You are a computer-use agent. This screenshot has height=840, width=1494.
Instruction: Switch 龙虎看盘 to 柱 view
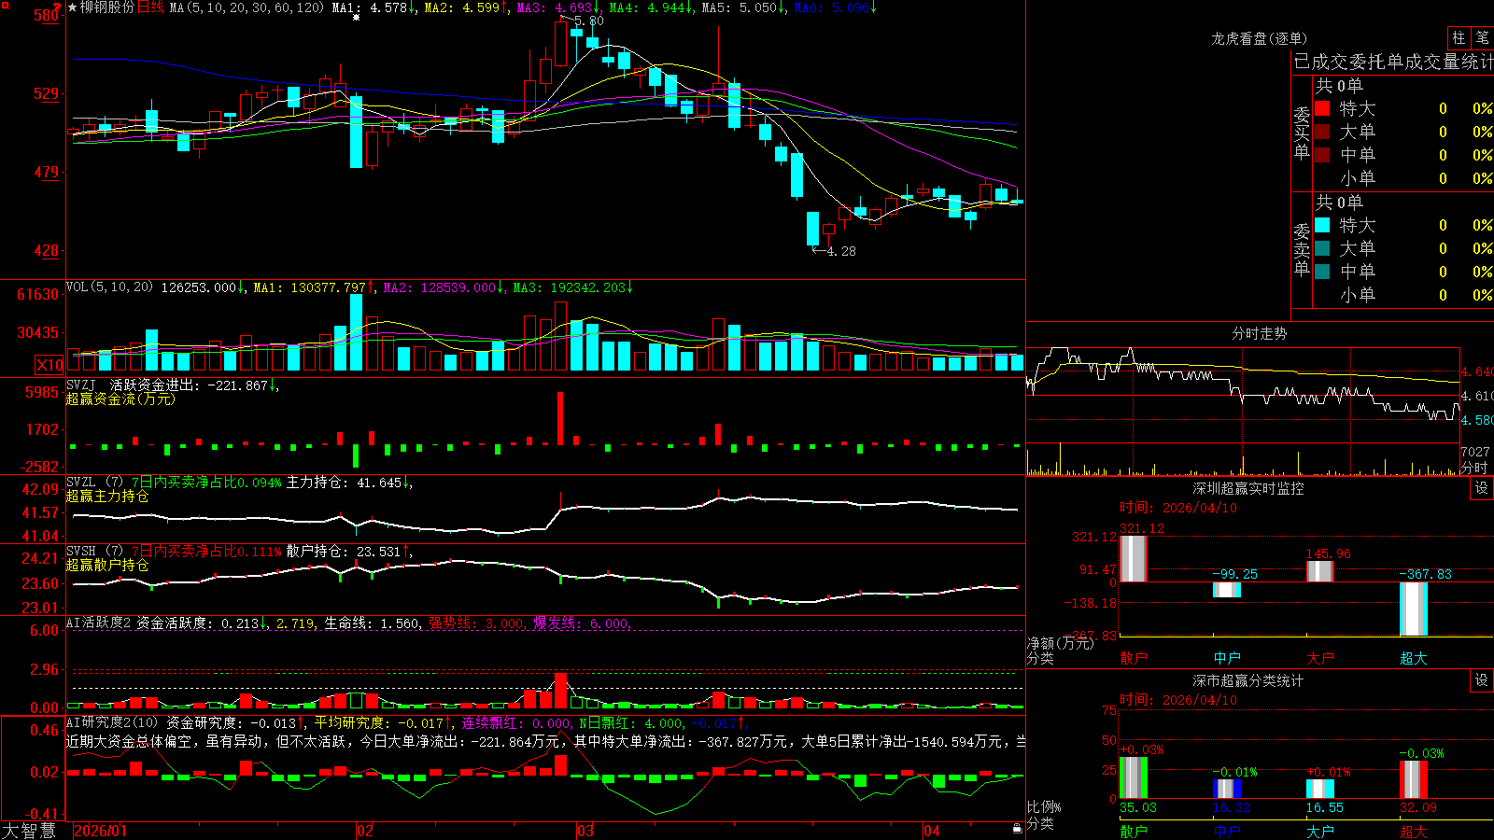[1459, 37]
